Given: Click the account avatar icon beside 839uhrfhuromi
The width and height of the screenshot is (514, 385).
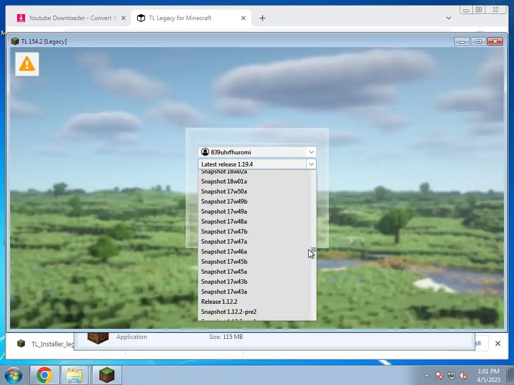Looking at the screenshot, I should click(x=205, y=152).
